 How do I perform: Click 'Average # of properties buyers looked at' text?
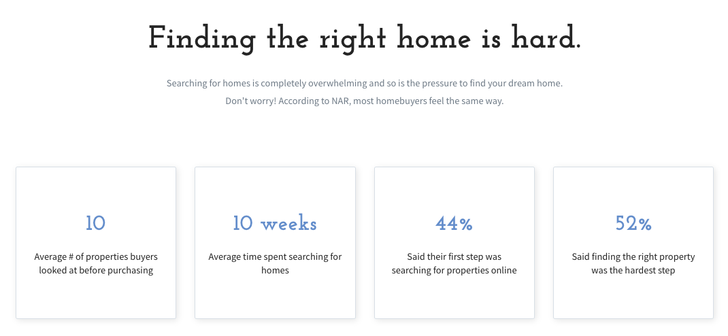[x=96, y=264]
